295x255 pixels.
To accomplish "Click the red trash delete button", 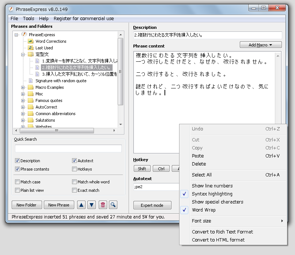I will coord(103,205).
